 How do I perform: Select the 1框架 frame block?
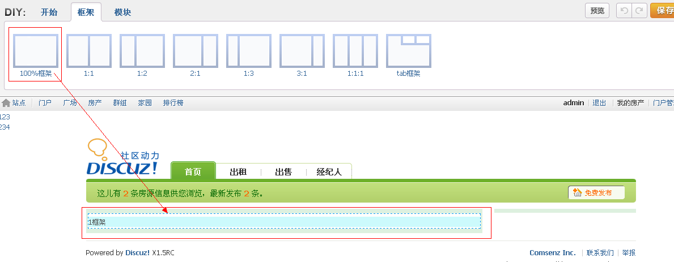284,221
